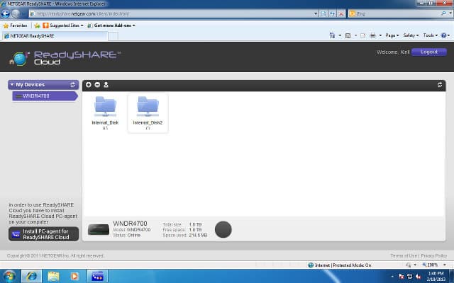
Task: Expand the Get more Add-ons dropdown
Action: point(134,25)
